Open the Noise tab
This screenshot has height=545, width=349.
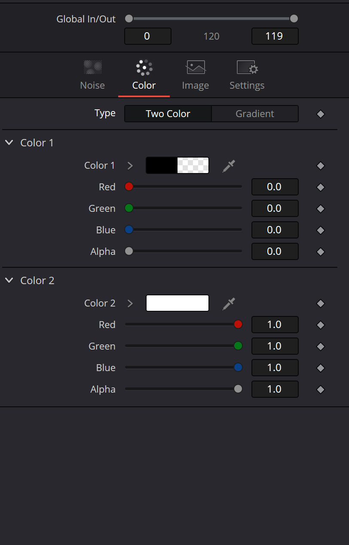click(92, 76)
